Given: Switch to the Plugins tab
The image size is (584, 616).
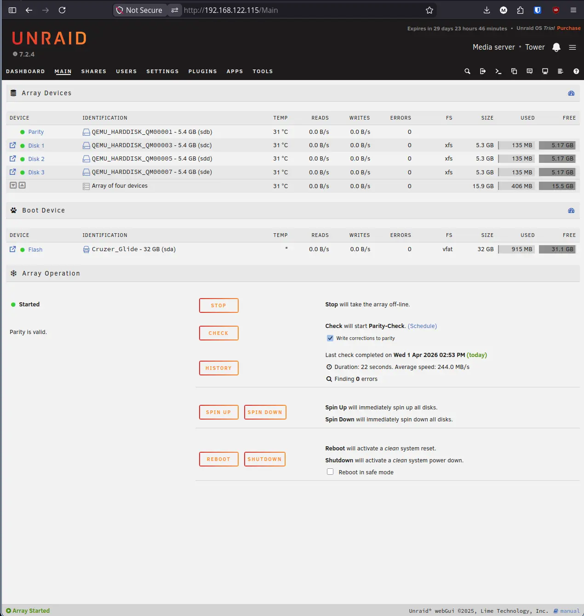Looking at the screenshot, I should 202,71.
